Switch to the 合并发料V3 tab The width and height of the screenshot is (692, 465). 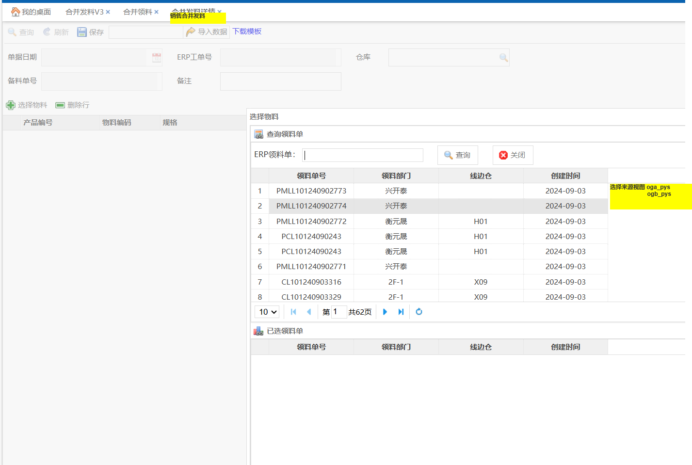(84, 12)
